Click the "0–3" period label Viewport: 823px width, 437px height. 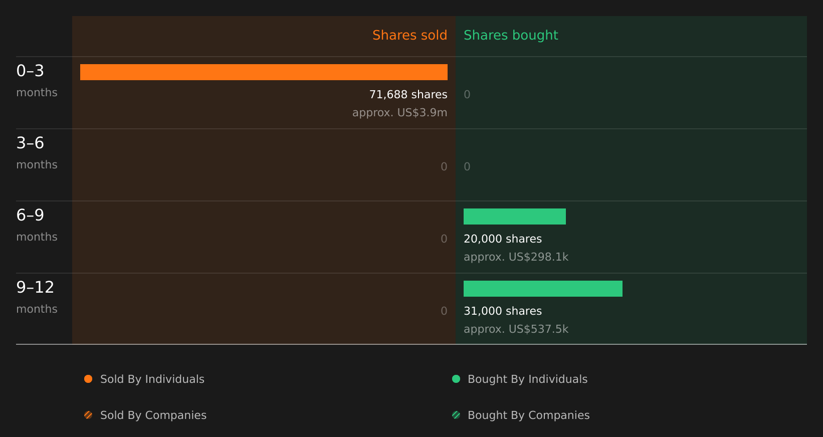(30, 71)
